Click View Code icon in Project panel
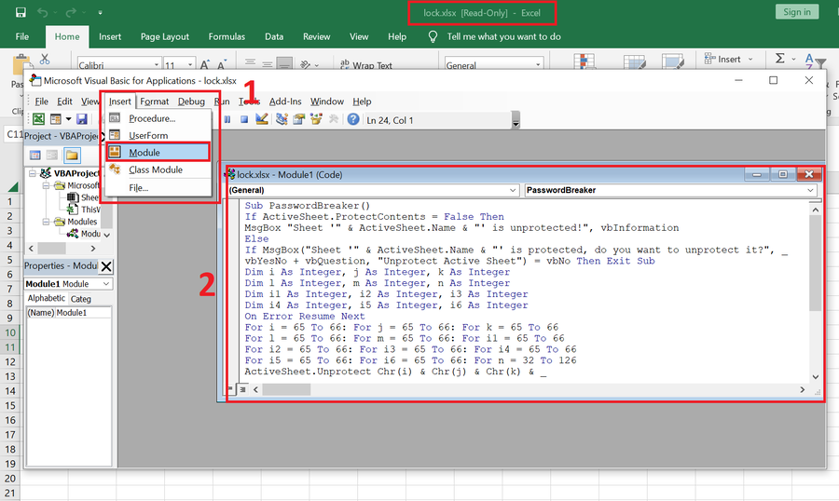The height and width of the screenshot is (501, 839). (x=35, y=156)
